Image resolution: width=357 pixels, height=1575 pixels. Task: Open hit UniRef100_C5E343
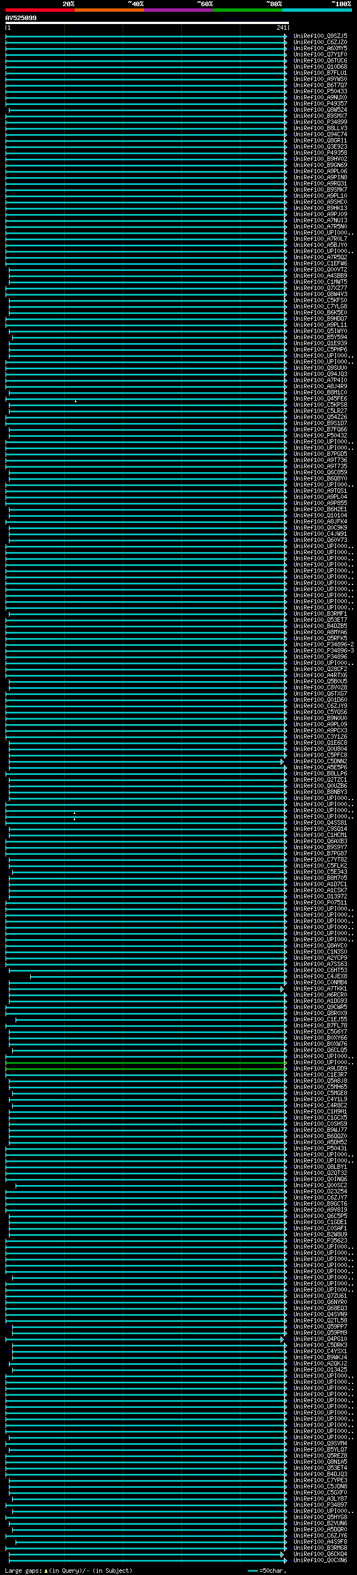[320, 872]
